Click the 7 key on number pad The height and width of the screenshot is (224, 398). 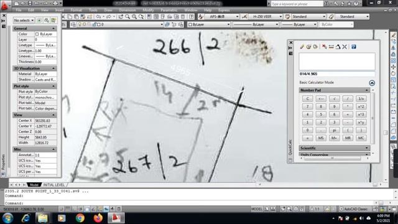pyautogui.click(x=307, y=106)
